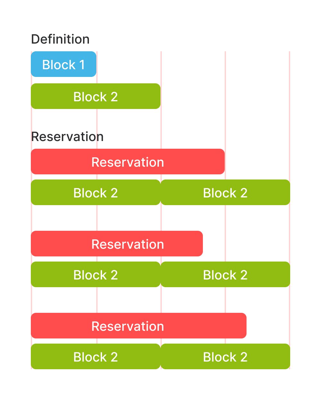Click left Block 2 below top Reservation
Screen dimensions: 321x400
click(x=96, y=192)
